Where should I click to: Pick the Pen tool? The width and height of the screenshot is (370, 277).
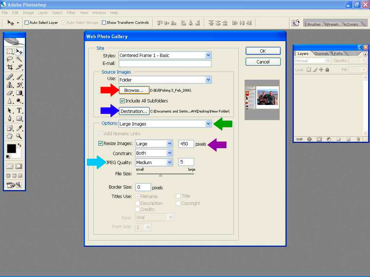[10, 118]
